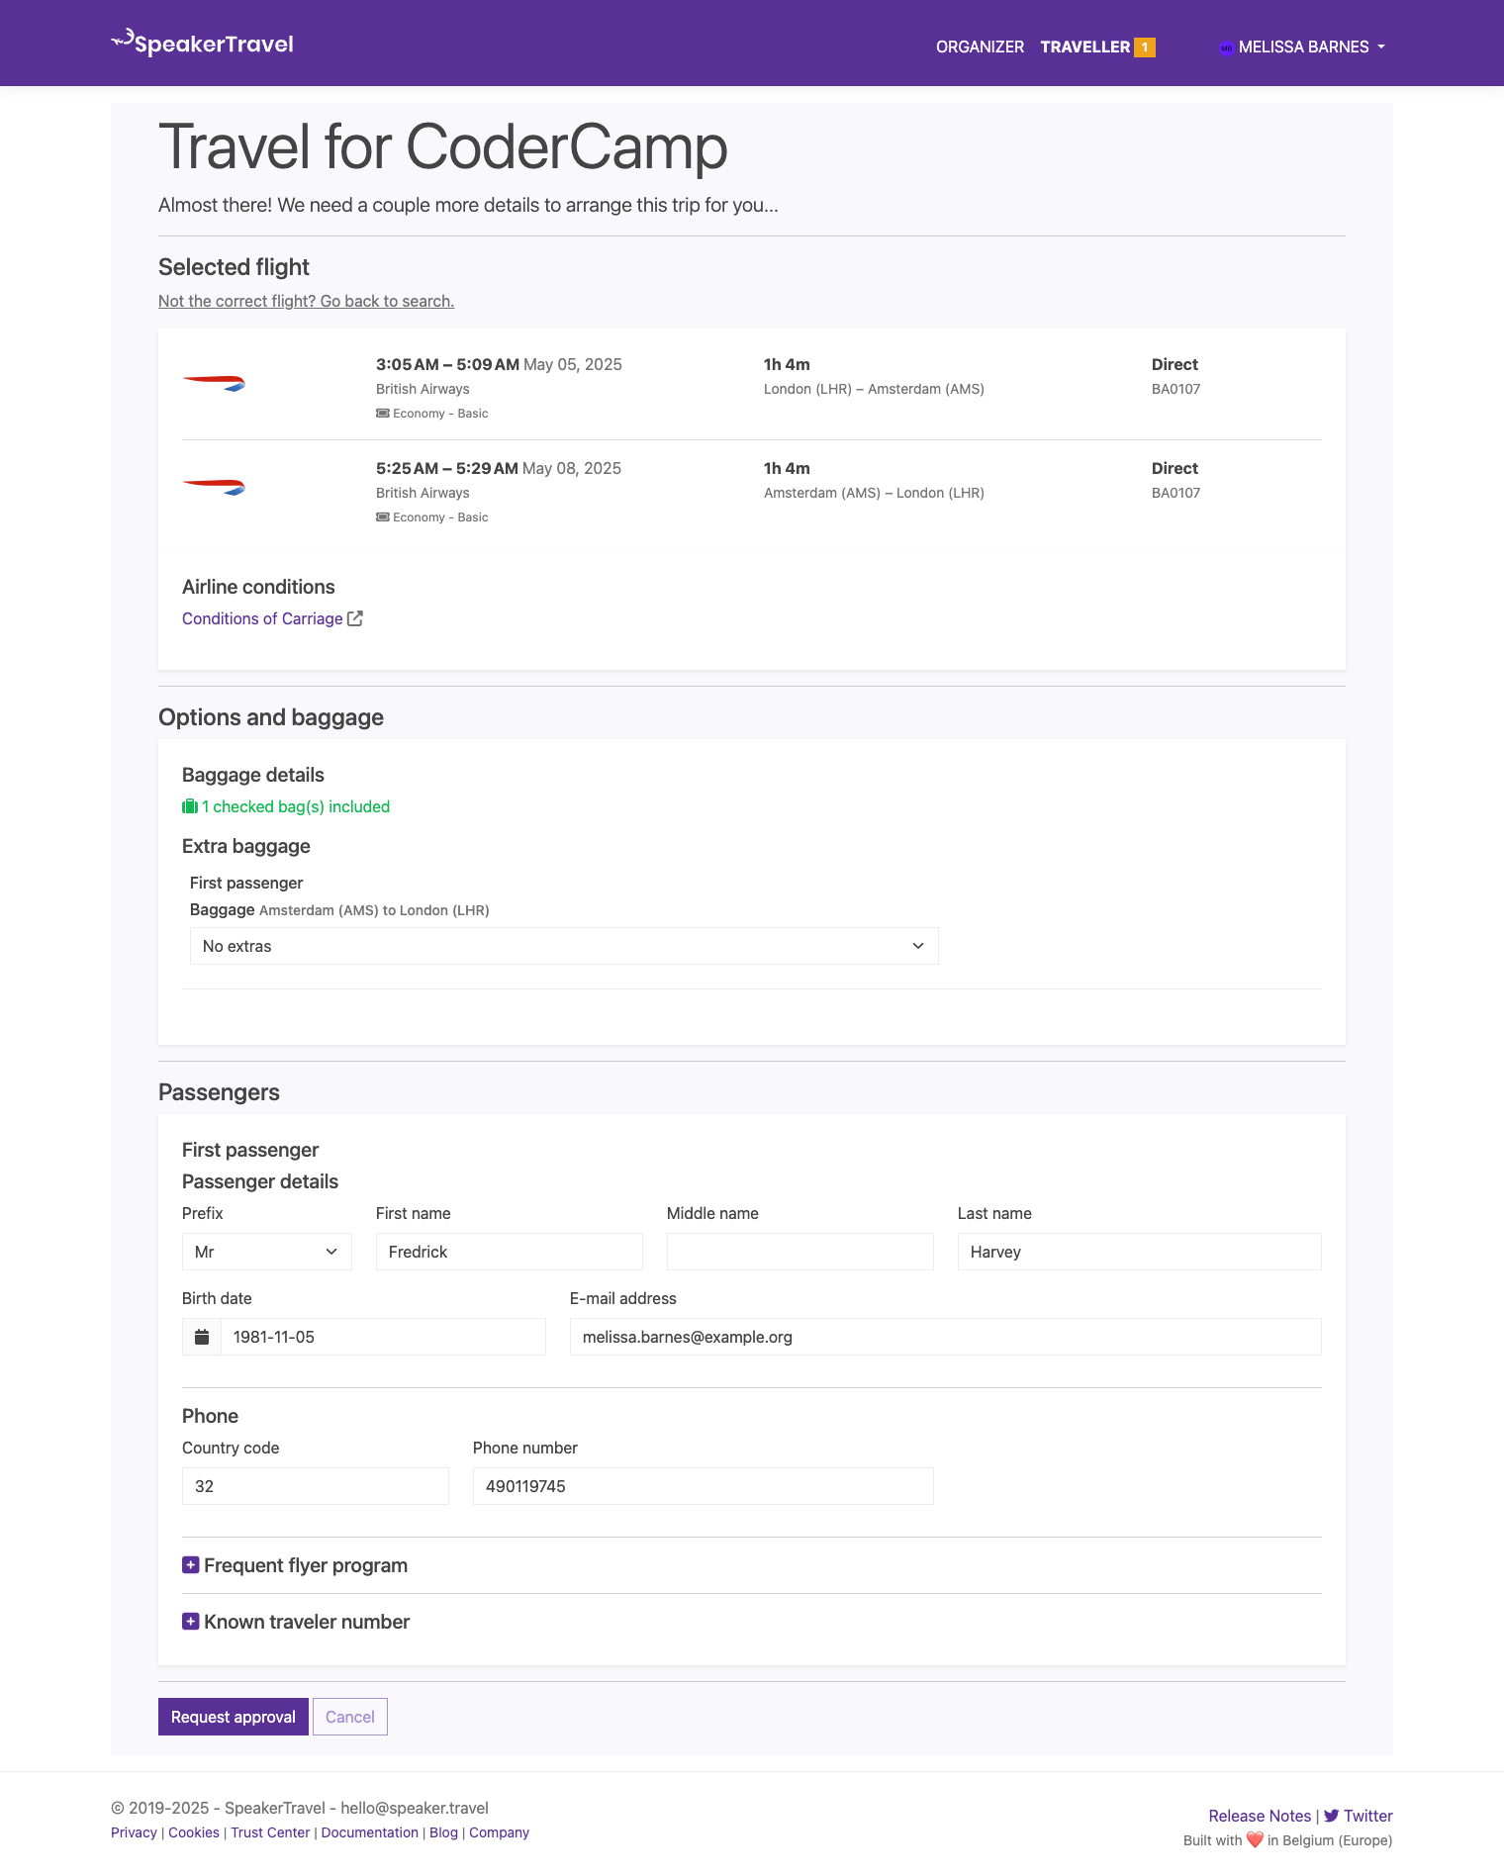The image size is (1504, 1875).
Task: Click the plus icon for Known traveler number
Action: [191, 1622]
